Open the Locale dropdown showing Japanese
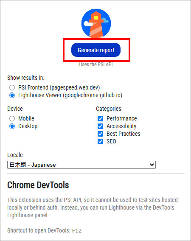This screenshot has height=241, width=191. pos(81,165)
